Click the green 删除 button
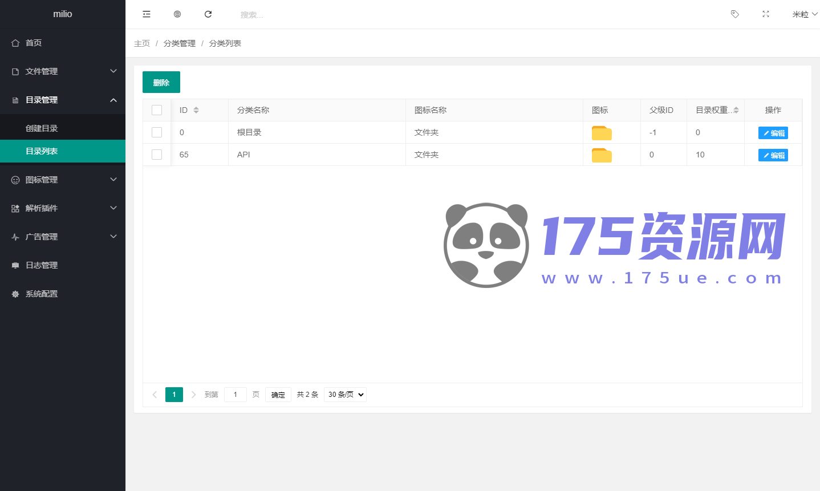Screen dimensions: 820x491 click(161, 82)
